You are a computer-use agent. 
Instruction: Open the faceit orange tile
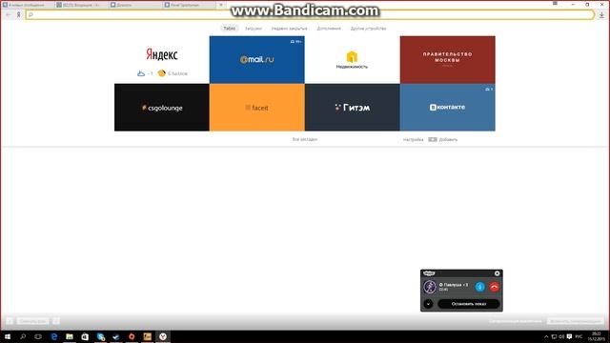tap(256, 108)
